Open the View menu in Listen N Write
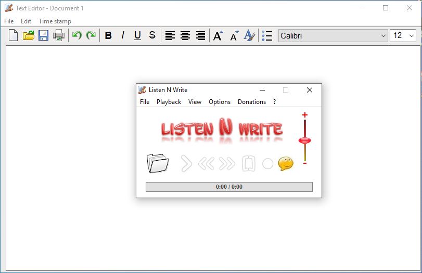 tap(195, 102)
